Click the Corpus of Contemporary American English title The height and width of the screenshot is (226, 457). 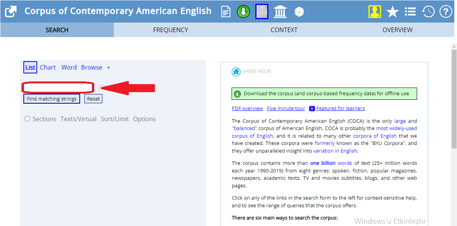point(118,11)
